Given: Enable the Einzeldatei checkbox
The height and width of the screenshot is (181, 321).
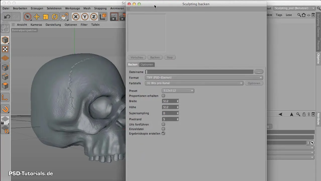Looking at the screenshot, I should (164, 129).
